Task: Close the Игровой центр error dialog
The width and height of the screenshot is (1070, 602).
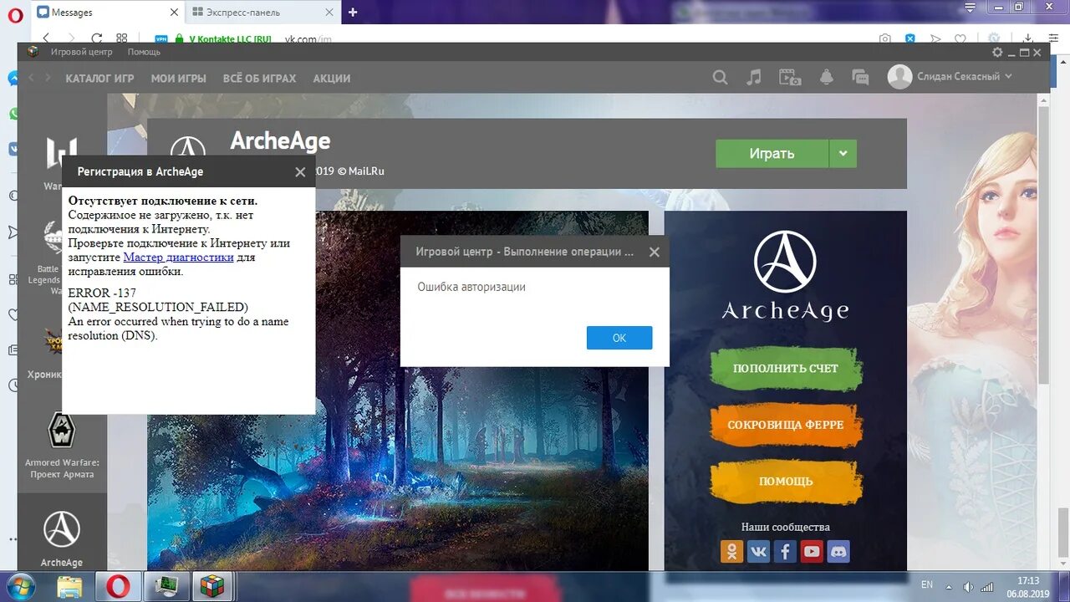Action: coord(655,252)
